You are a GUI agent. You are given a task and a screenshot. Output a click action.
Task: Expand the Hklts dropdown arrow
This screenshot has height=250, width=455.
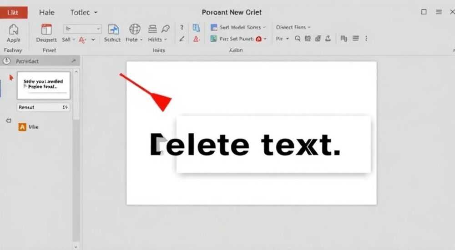coord(166,40)
